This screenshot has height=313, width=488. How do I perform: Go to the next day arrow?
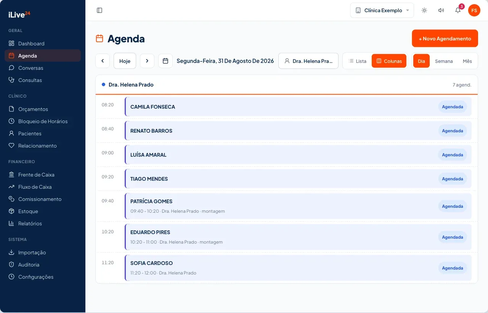tap(147, 61)
